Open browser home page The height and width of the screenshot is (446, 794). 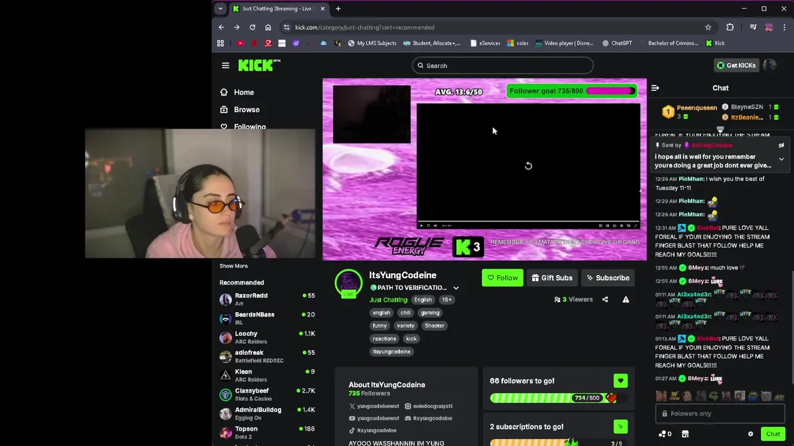point(268,27)
